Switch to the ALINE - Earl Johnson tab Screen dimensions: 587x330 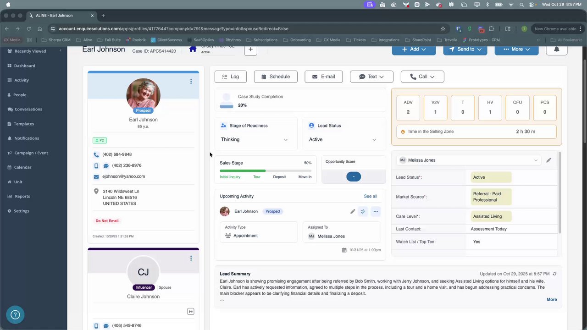pos(62,16)
